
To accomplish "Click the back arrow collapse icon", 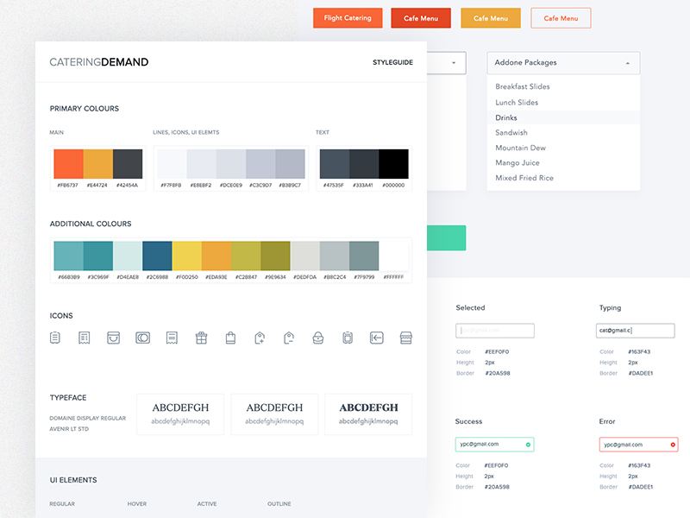I will point(376,338).
